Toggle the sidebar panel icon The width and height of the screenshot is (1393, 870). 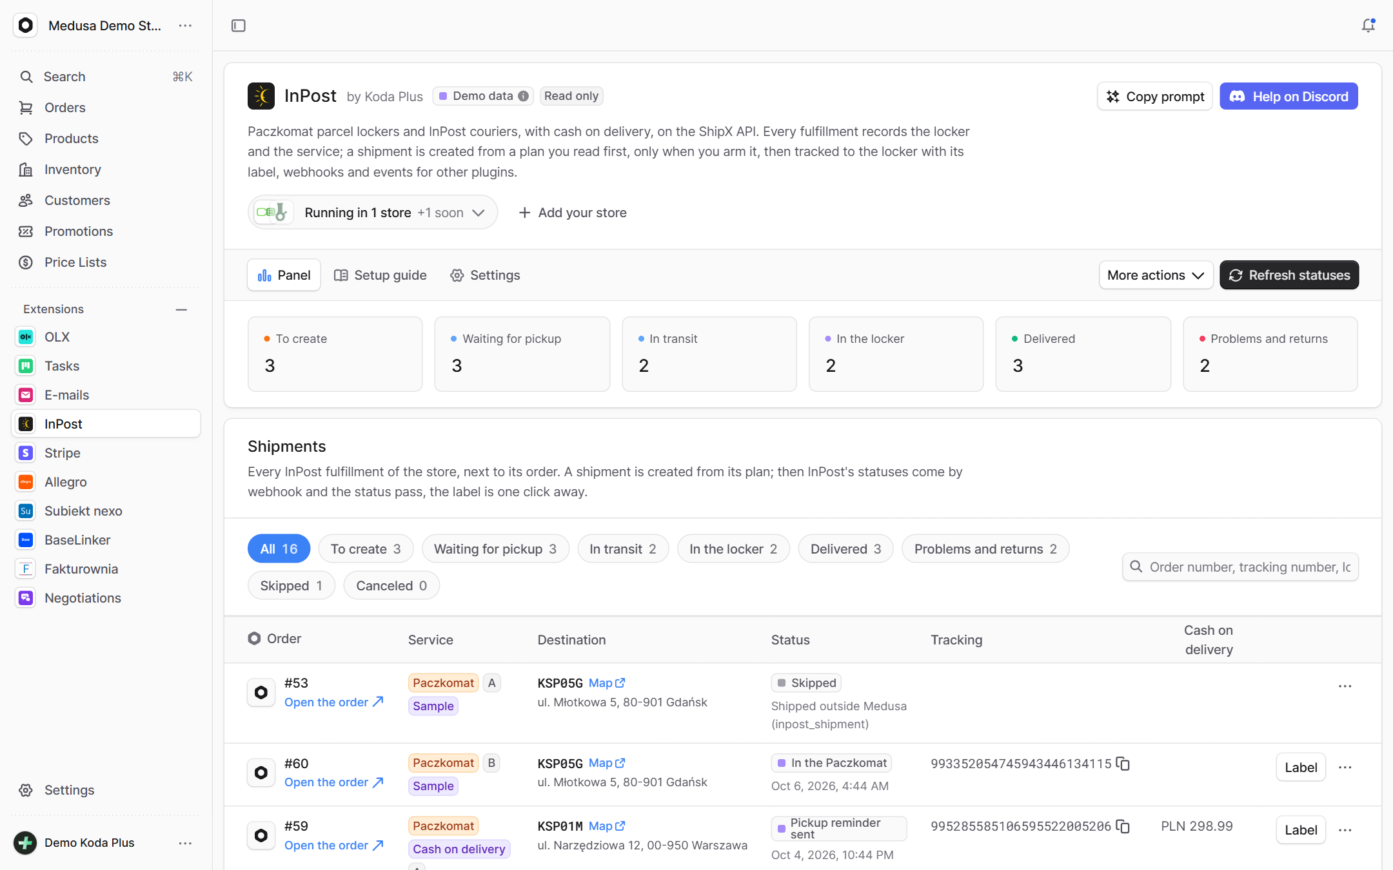[x=239, y=26]
